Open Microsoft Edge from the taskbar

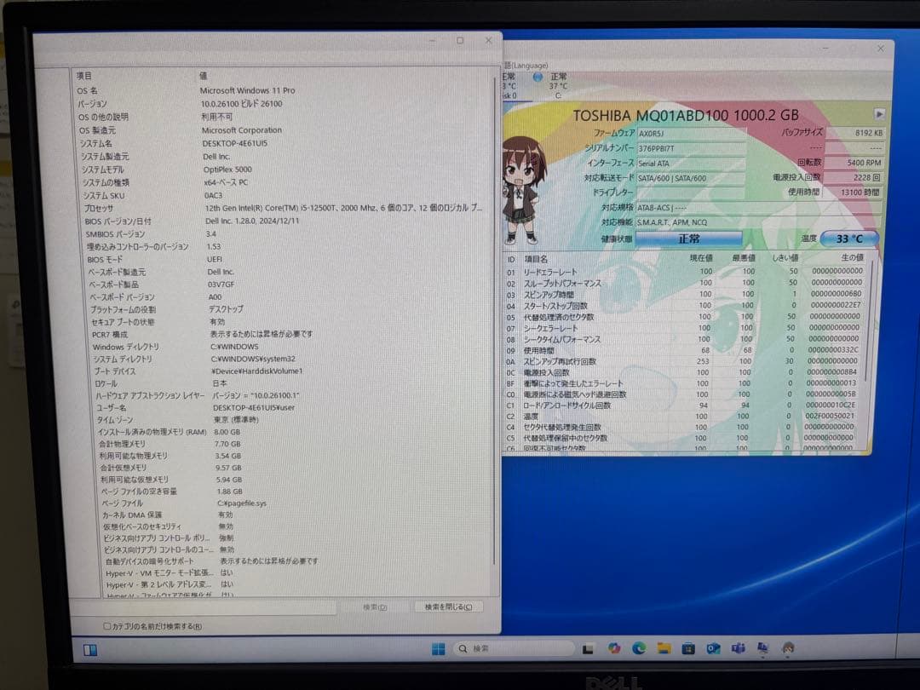tap(639, 647)
